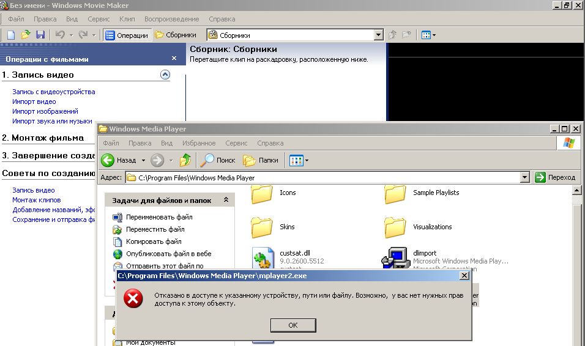The image size is (585, 346).
Task: Save project floppy disk icon
Action: click(x=40, y=35)
